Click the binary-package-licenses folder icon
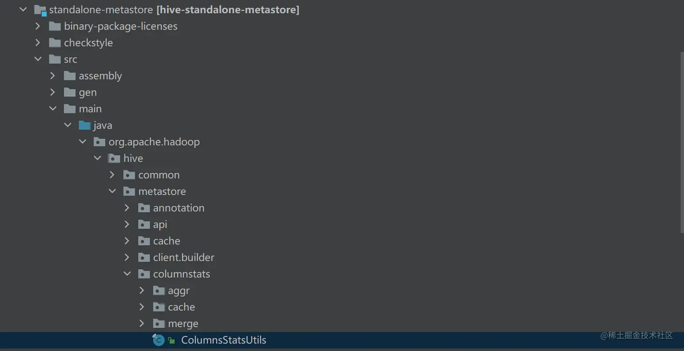Screen dimensions: 684x351 click(55, 26)
